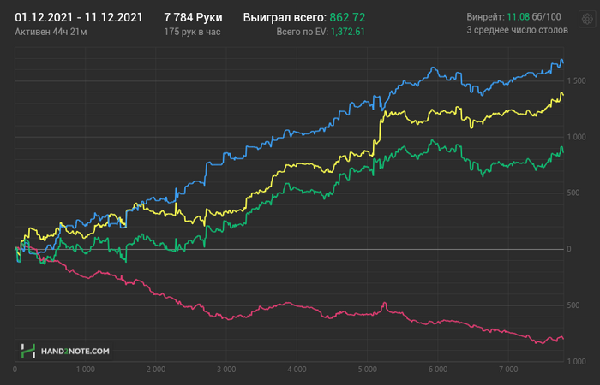Click the 'Активен 44ч 21м' label
Screen dimensions: 600x385
(51, 32)
